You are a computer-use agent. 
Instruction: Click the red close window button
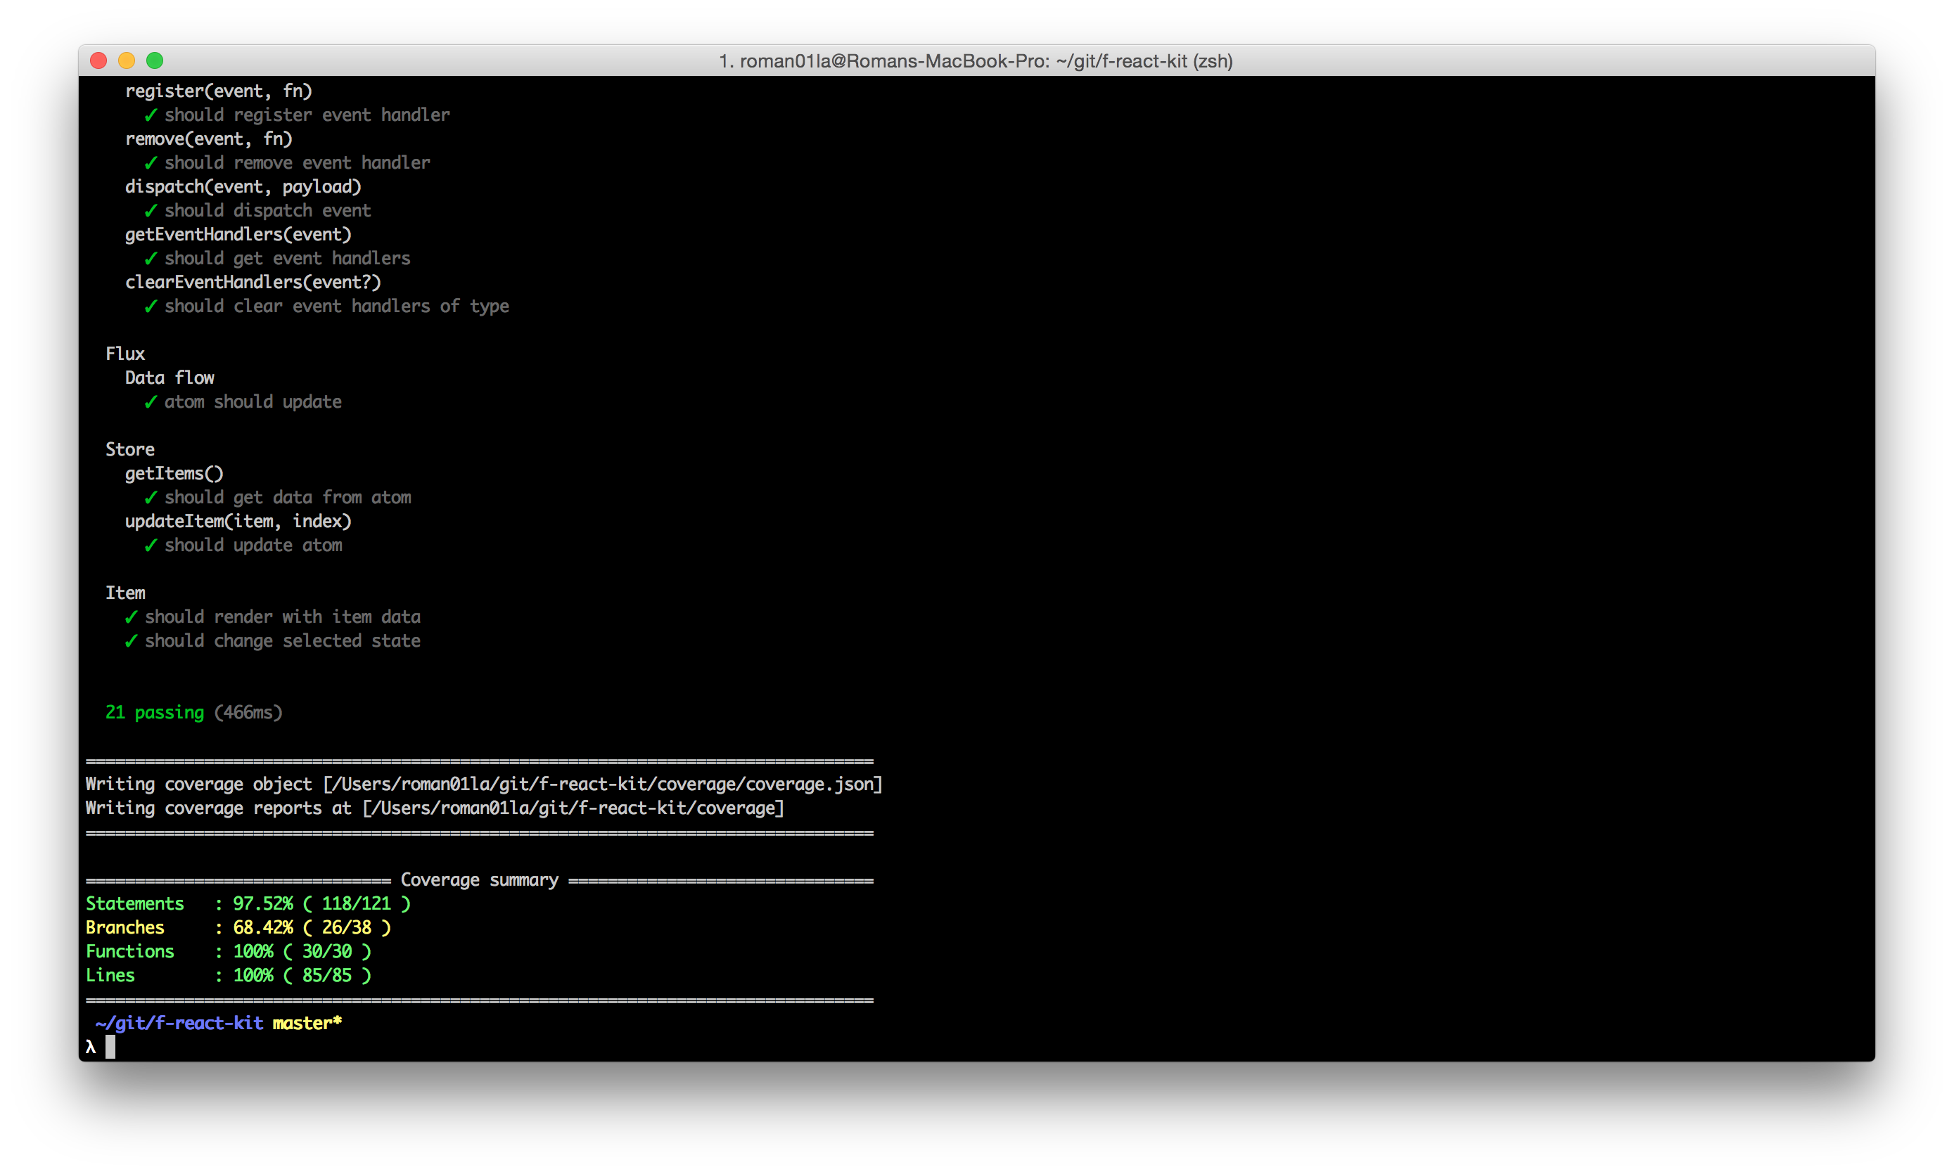(99, 61)
